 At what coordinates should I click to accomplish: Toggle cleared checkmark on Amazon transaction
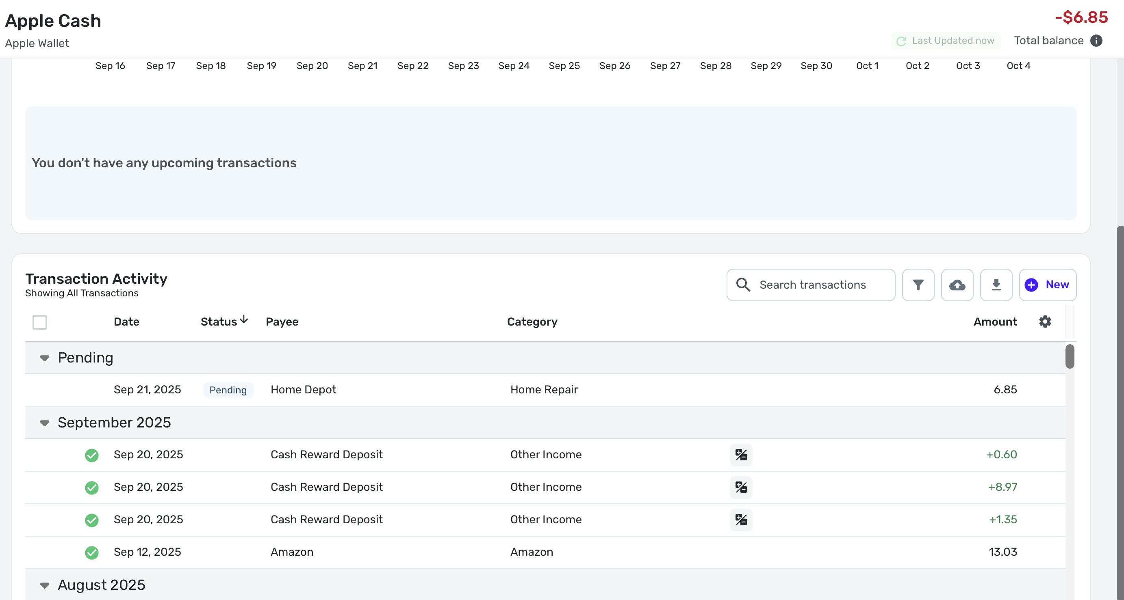pyautogui.click(x=91, y=553)
